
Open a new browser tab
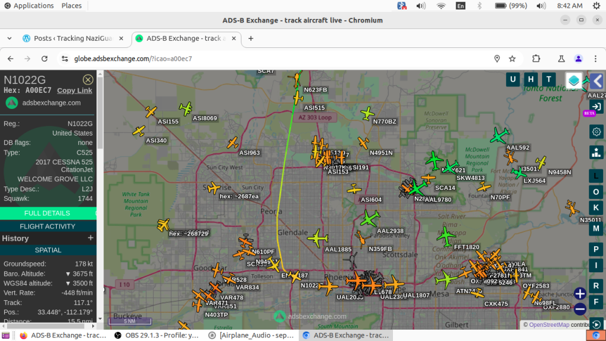coord(251,38)
